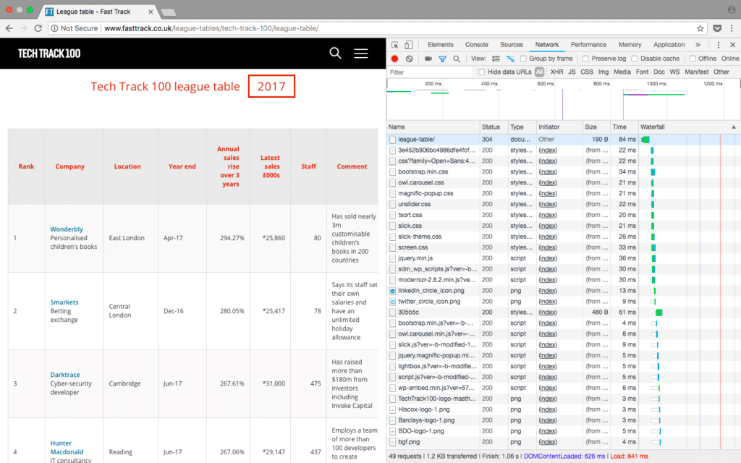Stop recording network log (red dot)
This screenshot has height=463, width=741.
tap(394, 59)
